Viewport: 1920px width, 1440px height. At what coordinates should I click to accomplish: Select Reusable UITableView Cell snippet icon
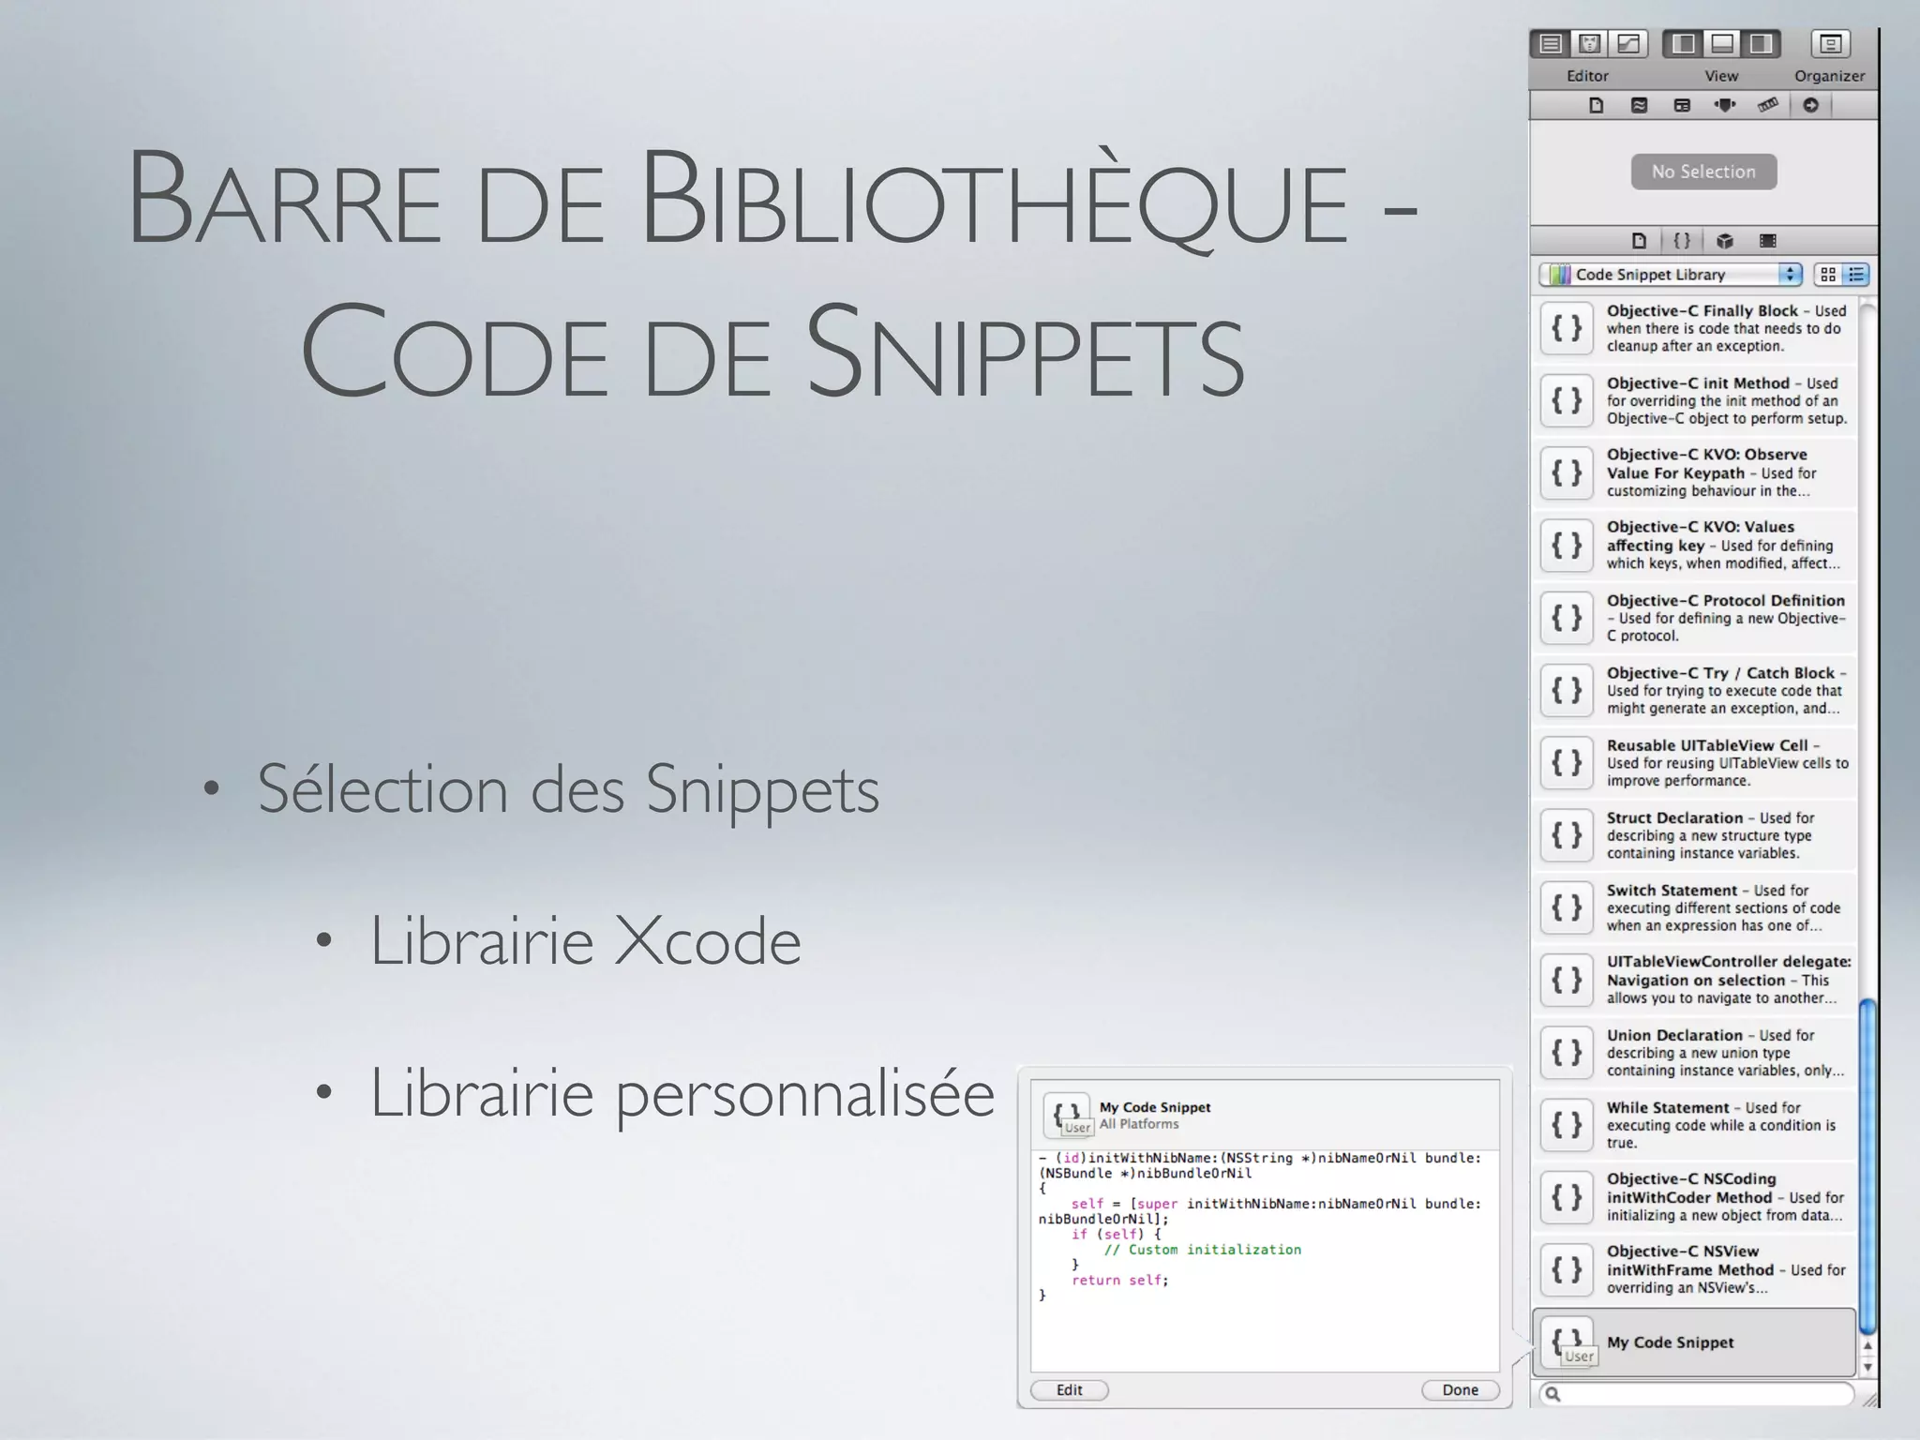1567,762
